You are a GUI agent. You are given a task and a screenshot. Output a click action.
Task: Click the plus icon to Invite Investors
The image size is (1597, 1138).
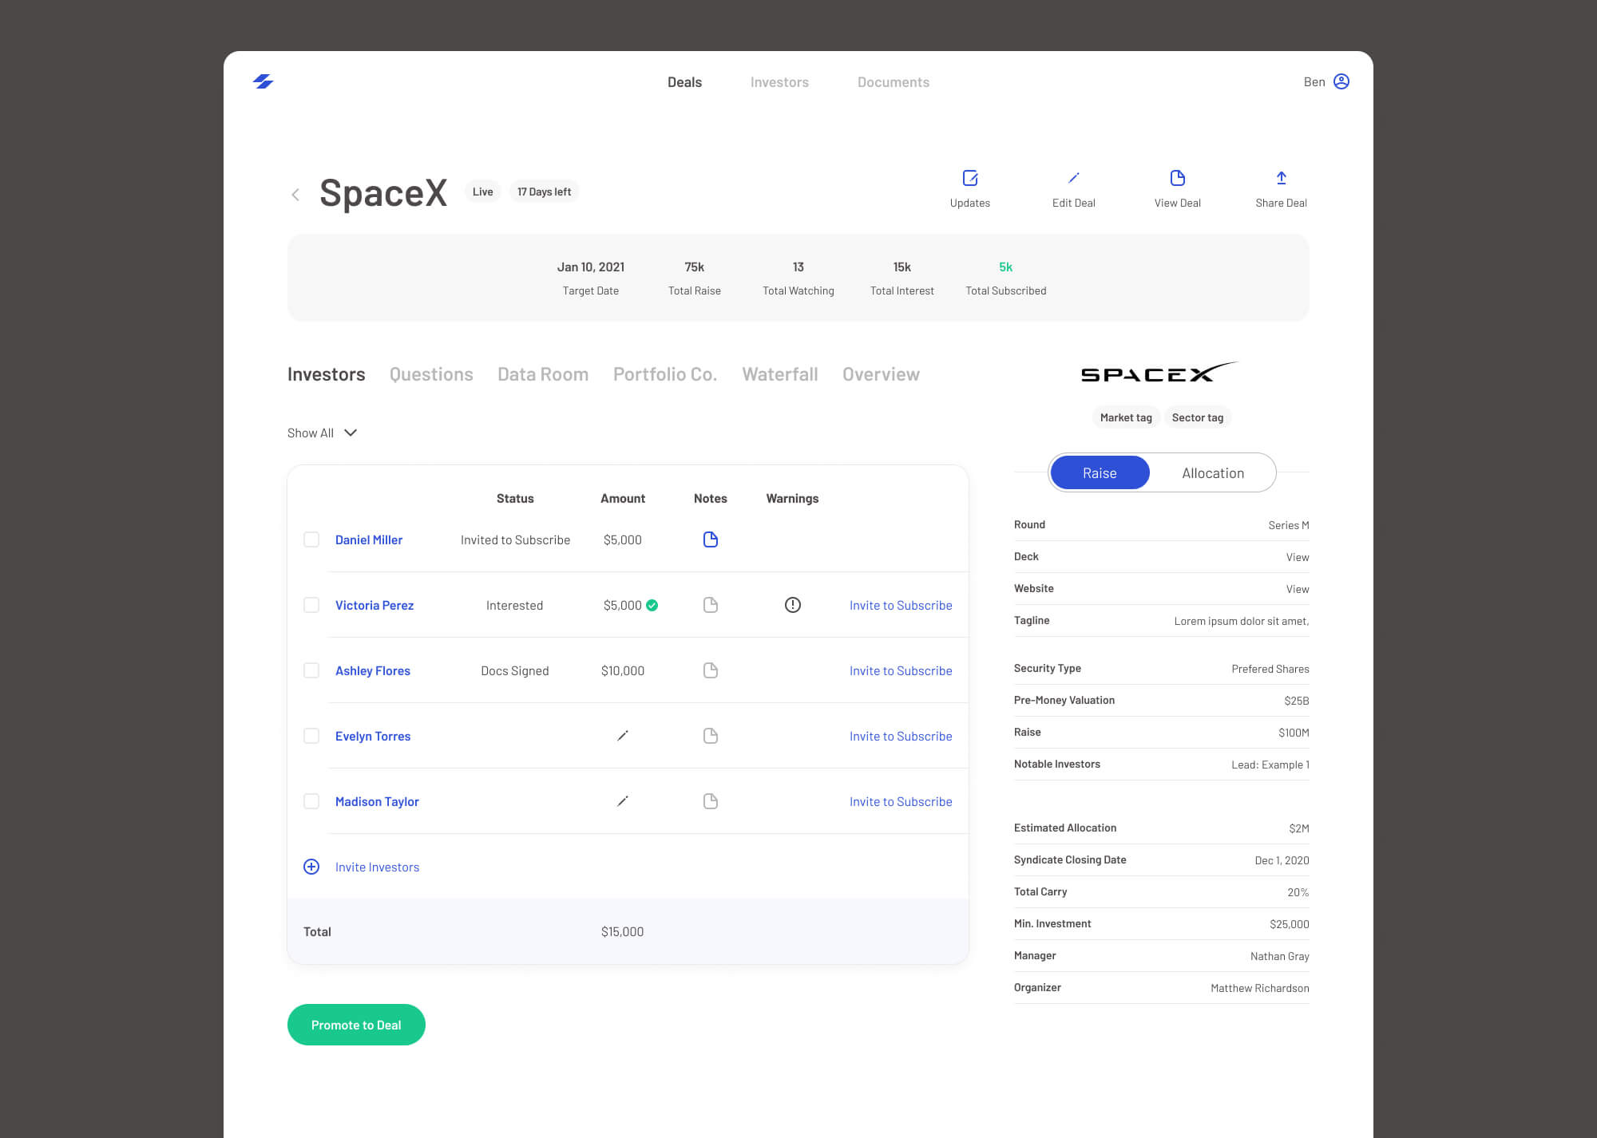pyautogui.click(x=311, y=867)
